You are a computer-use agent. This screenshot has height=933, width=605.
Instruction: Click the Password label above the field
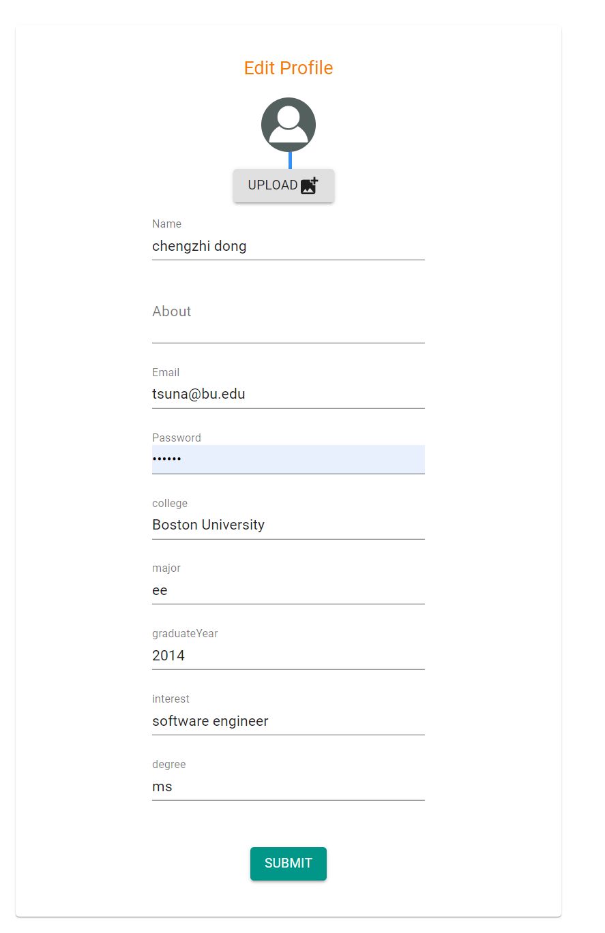pyautogui.click(x=176, y=438)
